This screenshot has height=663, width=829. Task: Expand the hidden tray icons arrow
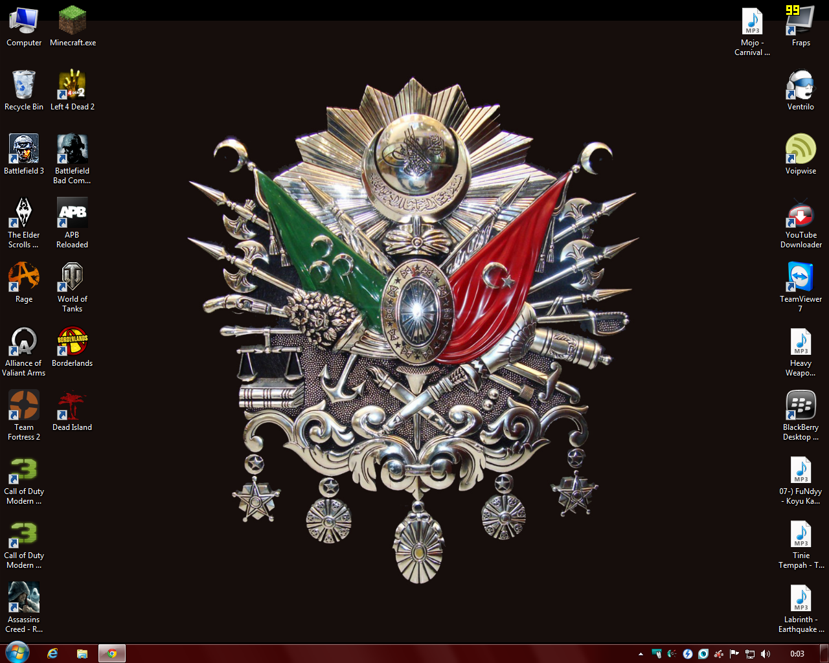click(641, 654)
